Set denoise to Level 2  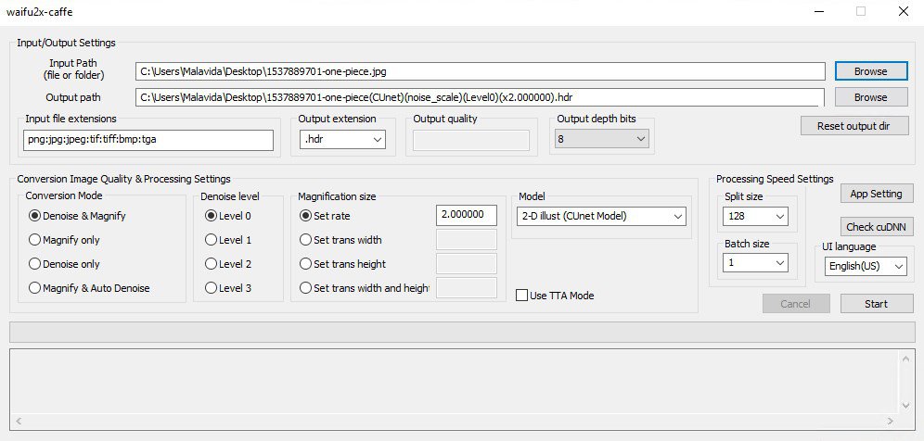click(212, 264)
